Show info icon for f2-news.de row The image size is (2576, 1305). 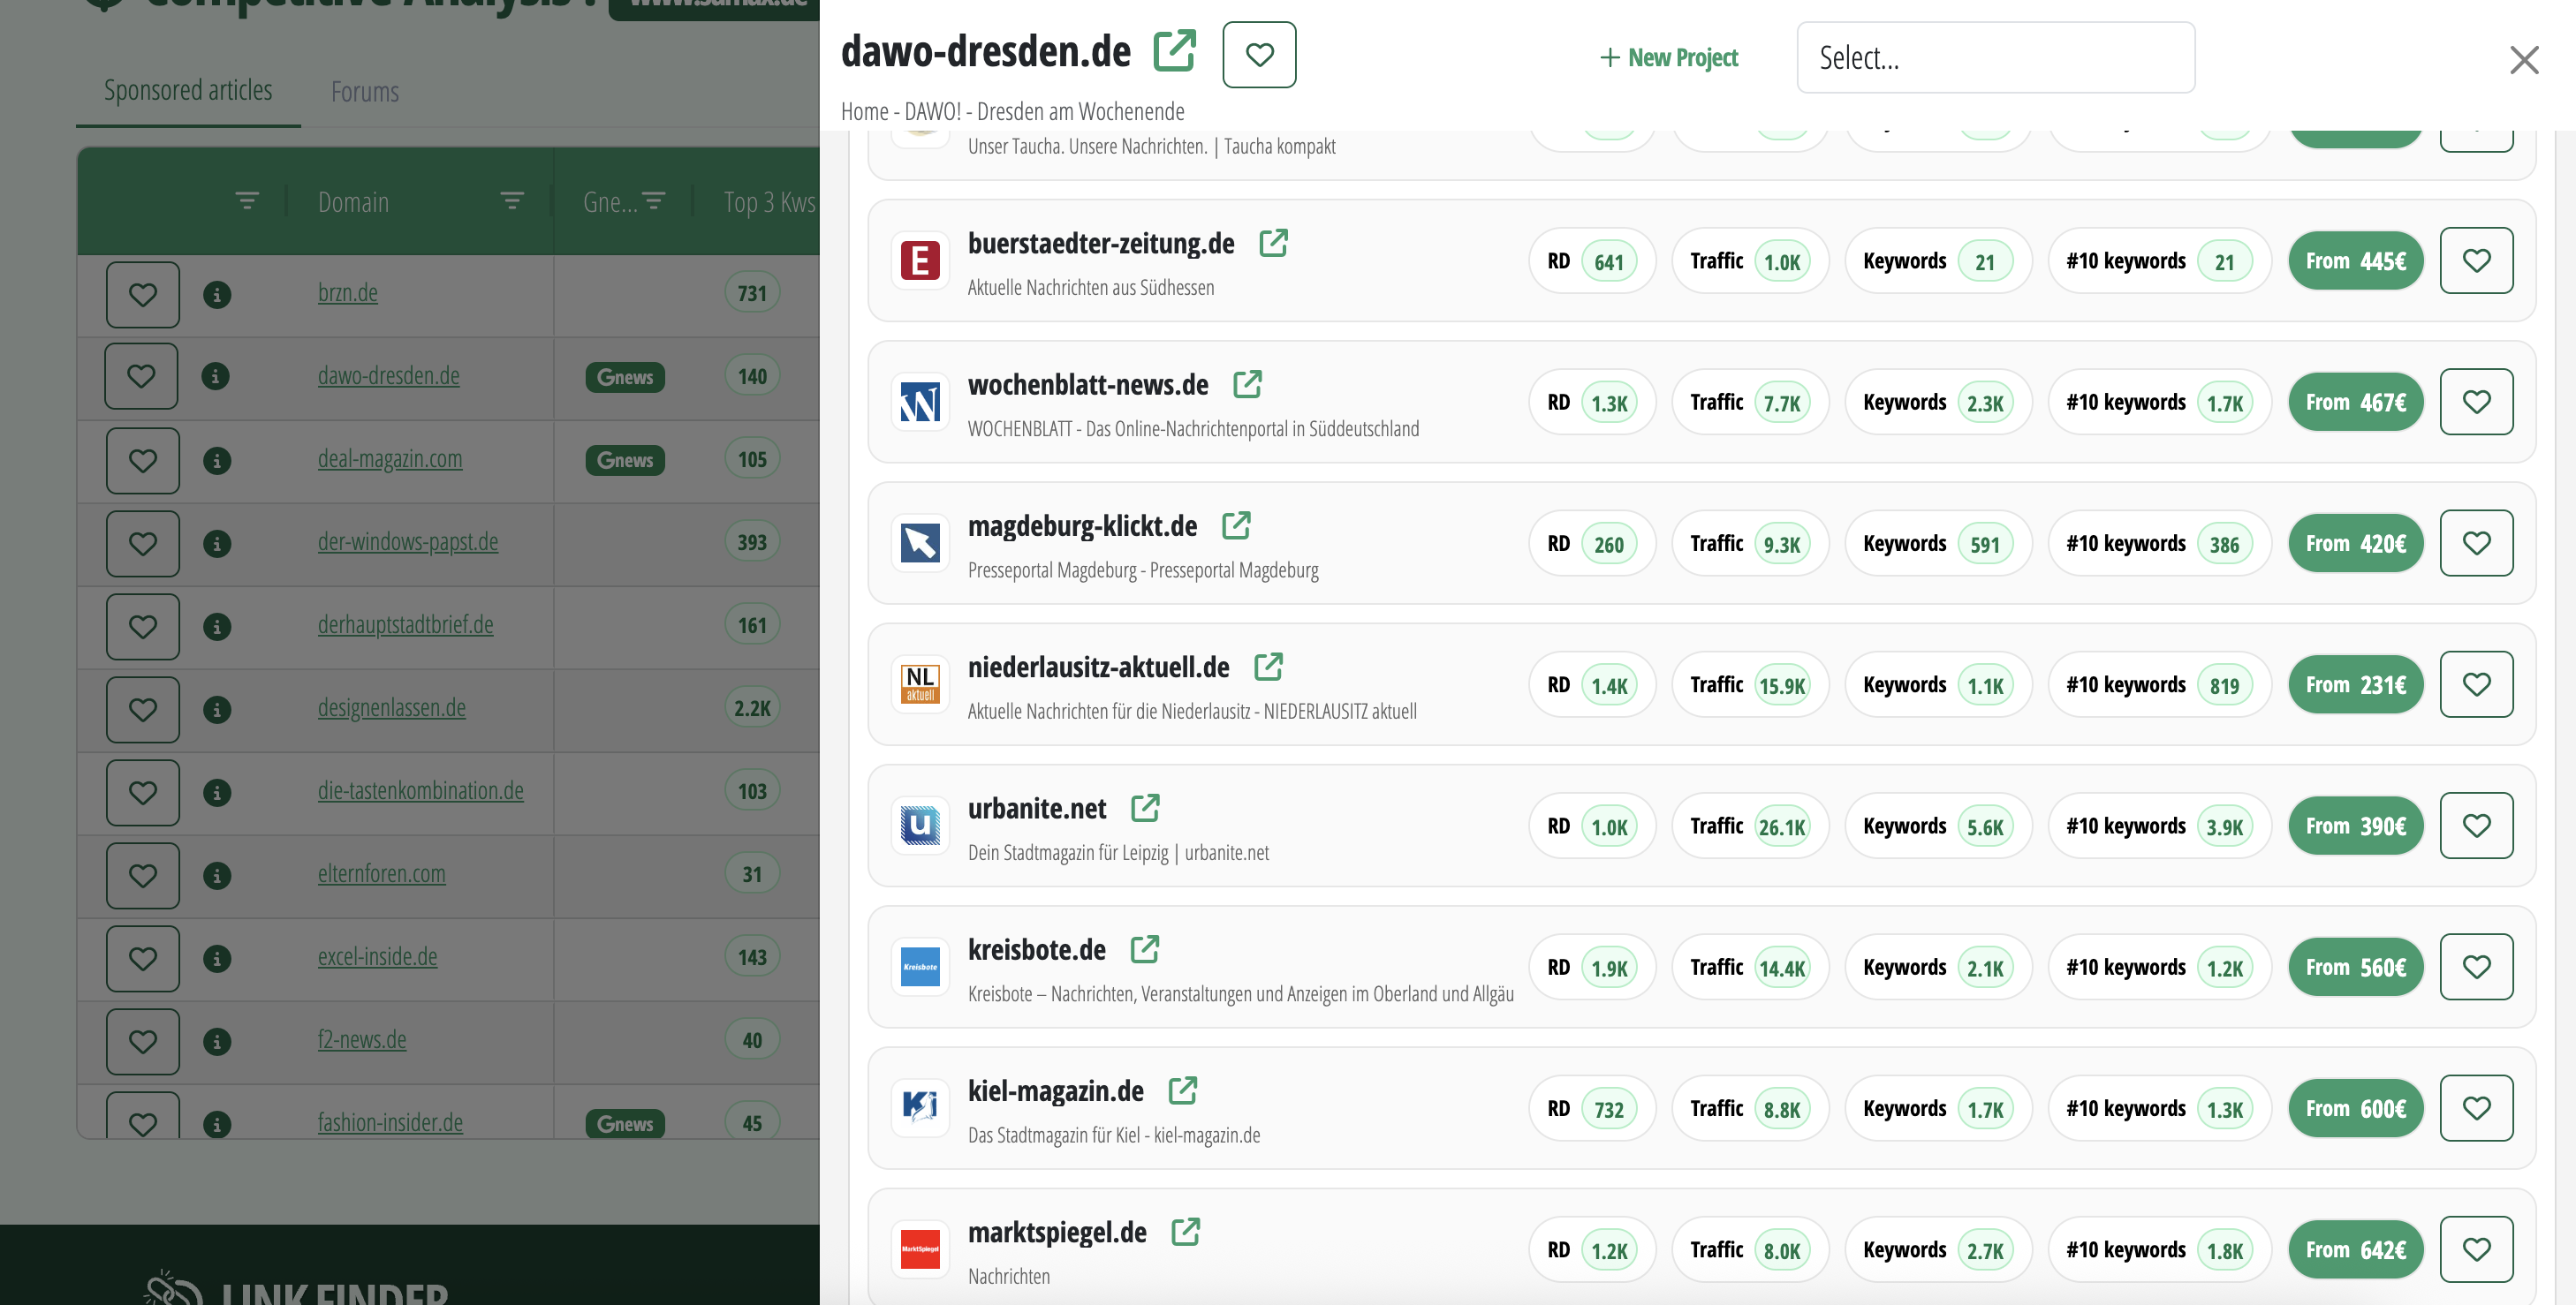tap(217, 1041)
